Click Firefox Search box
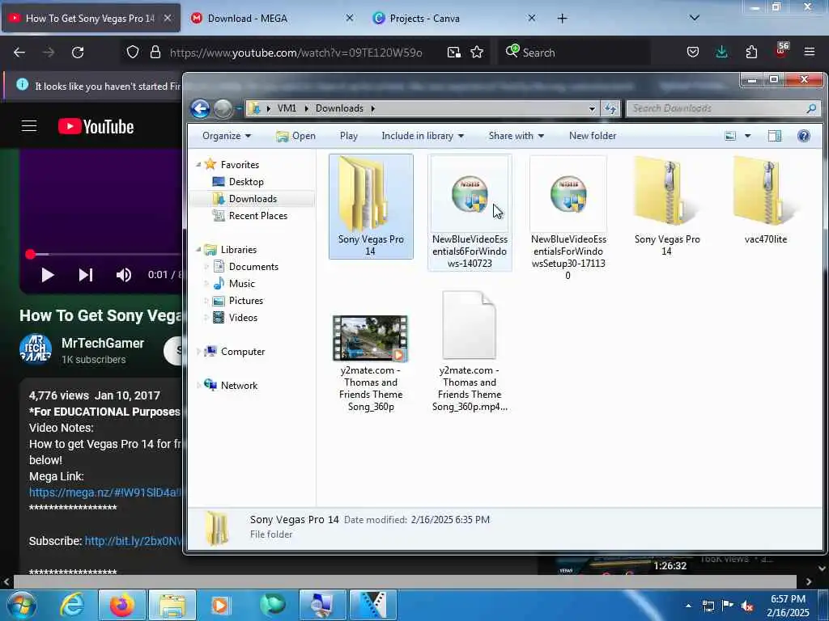Viewport: 829px width, 621px height. tap(576, 53)
